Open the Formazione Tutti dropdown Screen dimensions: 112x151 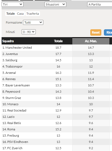33,23
